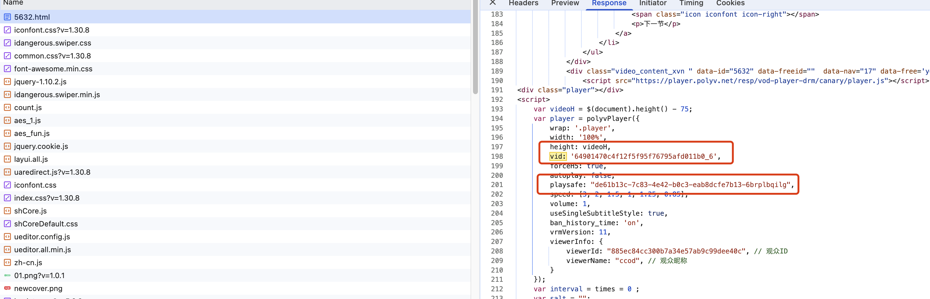This screenshot has height=299, width=930.
Task: Click the zh-cn.js script icon
Action: tap(7, 263)
